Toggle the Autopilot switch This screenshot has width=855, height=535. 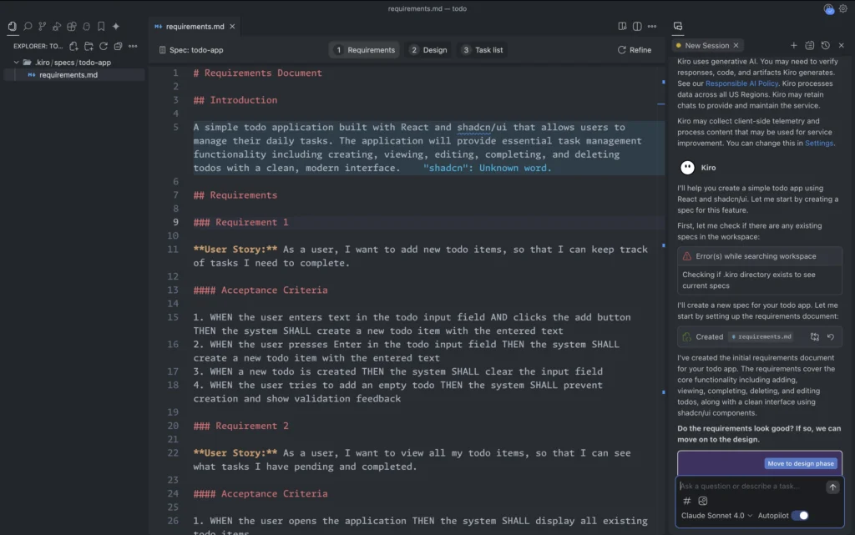click(x=800, y=516)
